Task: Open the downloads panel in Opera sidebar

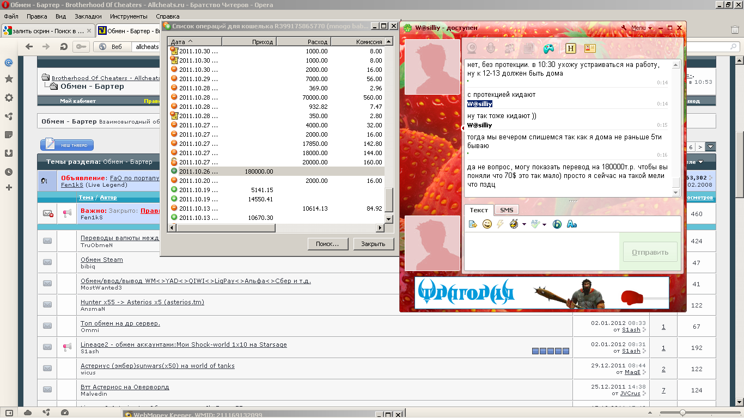Action: click(x=9, y=153)
